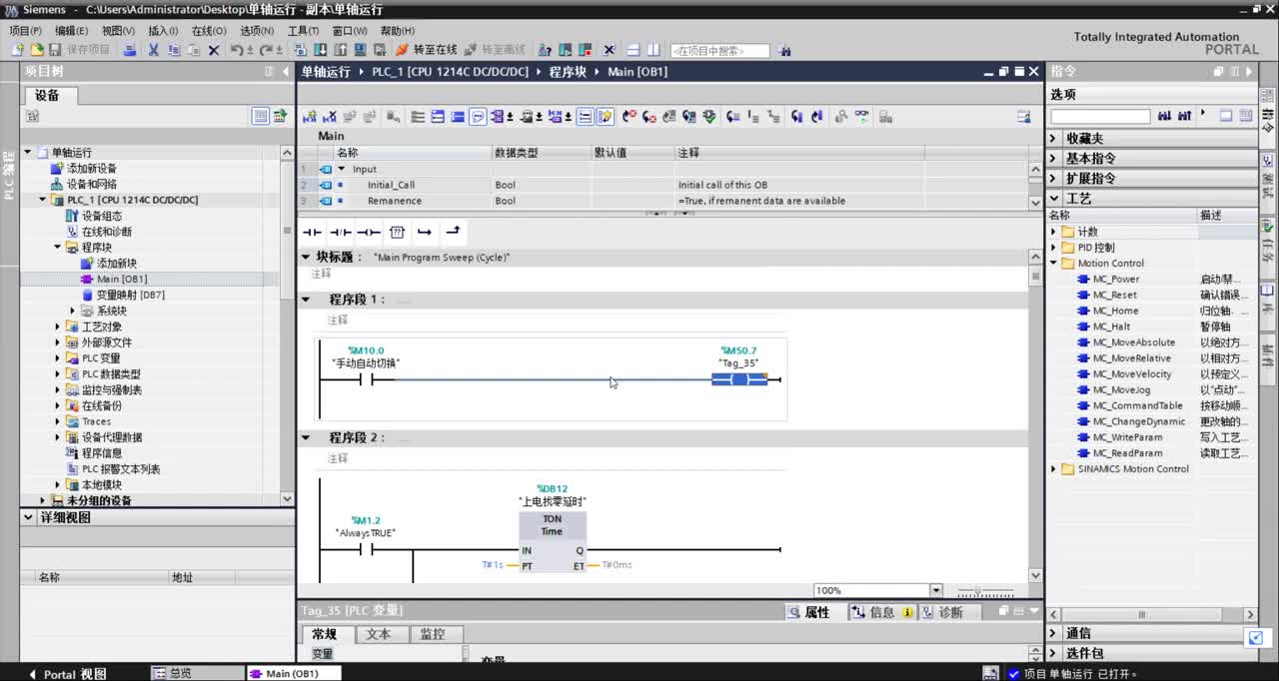Click the project search input field
The height and width of the screenshot is (681, 1279).
(x=719, y=50)
